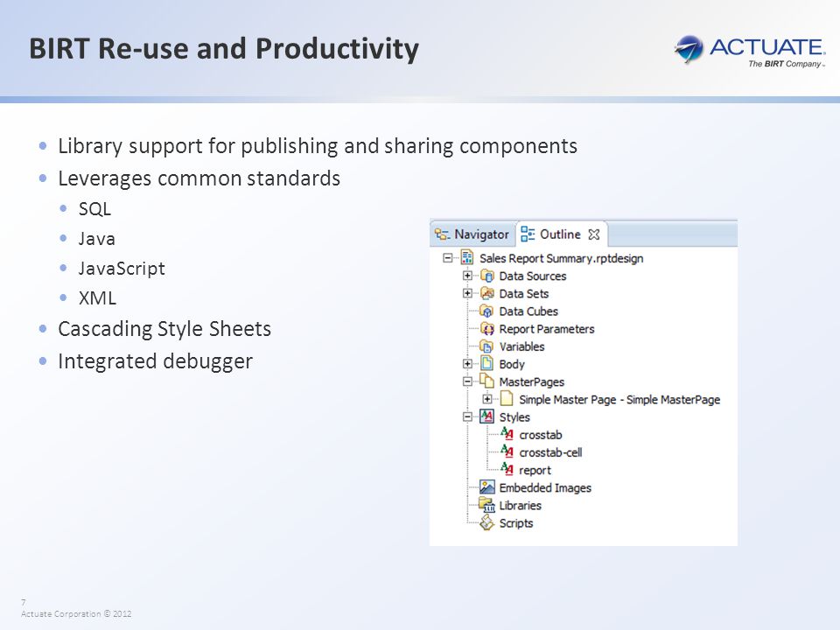This screenshot has width=840, height=630.
Task: Select the Data Sources tree item
Action: tap(533, 276)
